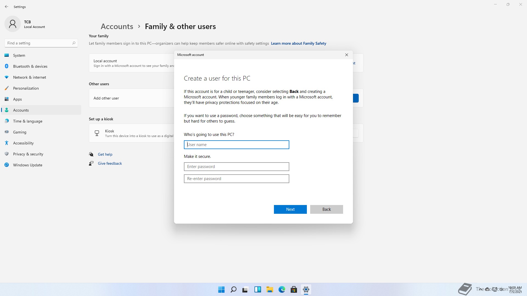Click the Get help headset icon
Viewport: 527px width, 296px height.
pos(91,154)
